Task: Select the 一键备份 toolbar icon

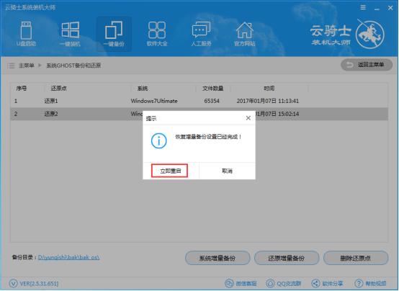Action: point(114,34)
